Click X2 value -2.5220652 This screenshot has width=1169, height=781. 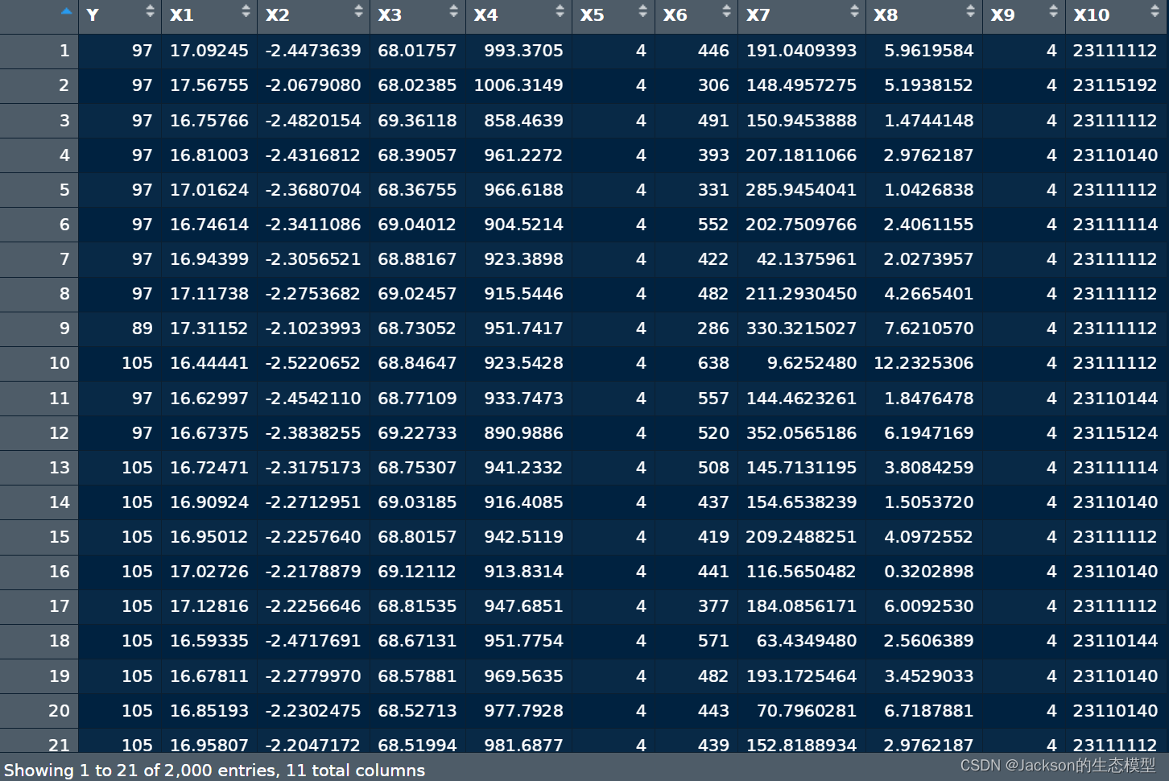[313, 363]
